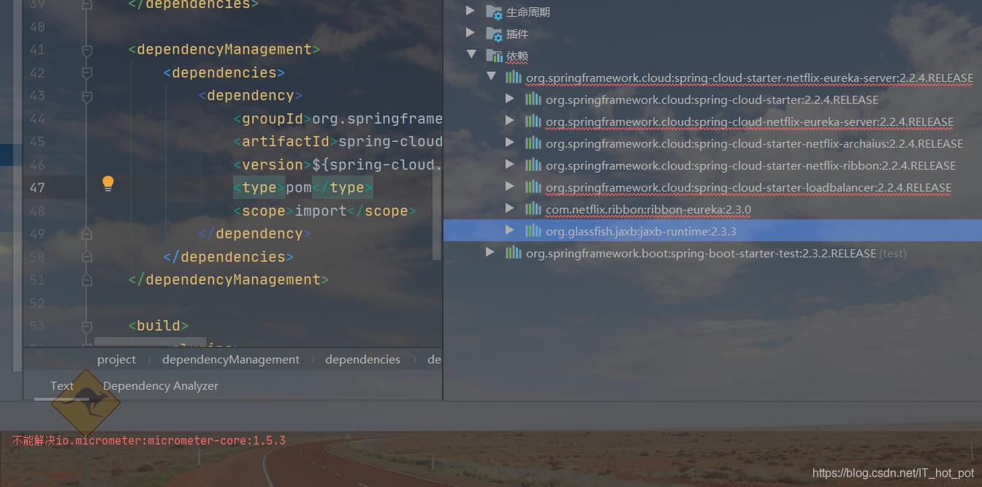Collapse code fold at line 53 build
Viewport: 982px width, 487px height.
pos(87,325)
